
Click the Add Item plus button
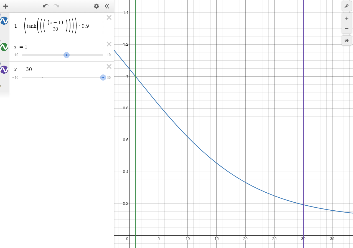(6, 6)
